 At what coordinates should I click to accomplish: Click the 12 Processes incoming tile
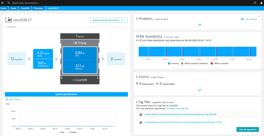(17, 59)
